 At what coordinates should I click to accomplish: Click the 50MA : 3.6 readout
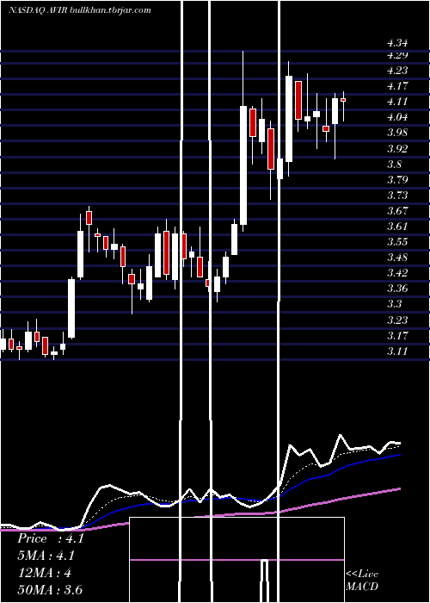(x=50, y=590)
